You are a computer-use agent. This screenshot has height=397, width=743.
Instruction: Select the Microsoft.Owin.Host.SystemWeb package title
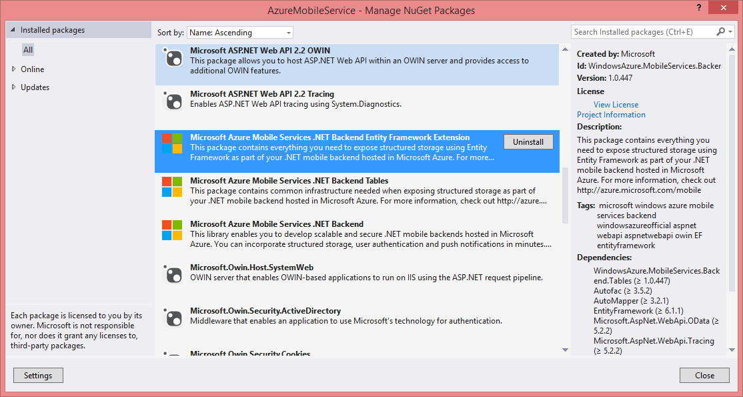coord(251,268)
